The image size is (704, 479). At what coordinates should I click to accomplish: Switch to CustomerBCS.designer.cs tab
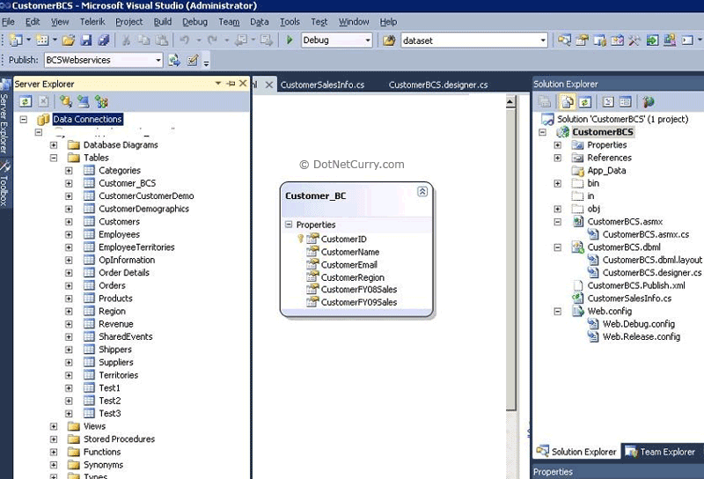click(438, 85)
